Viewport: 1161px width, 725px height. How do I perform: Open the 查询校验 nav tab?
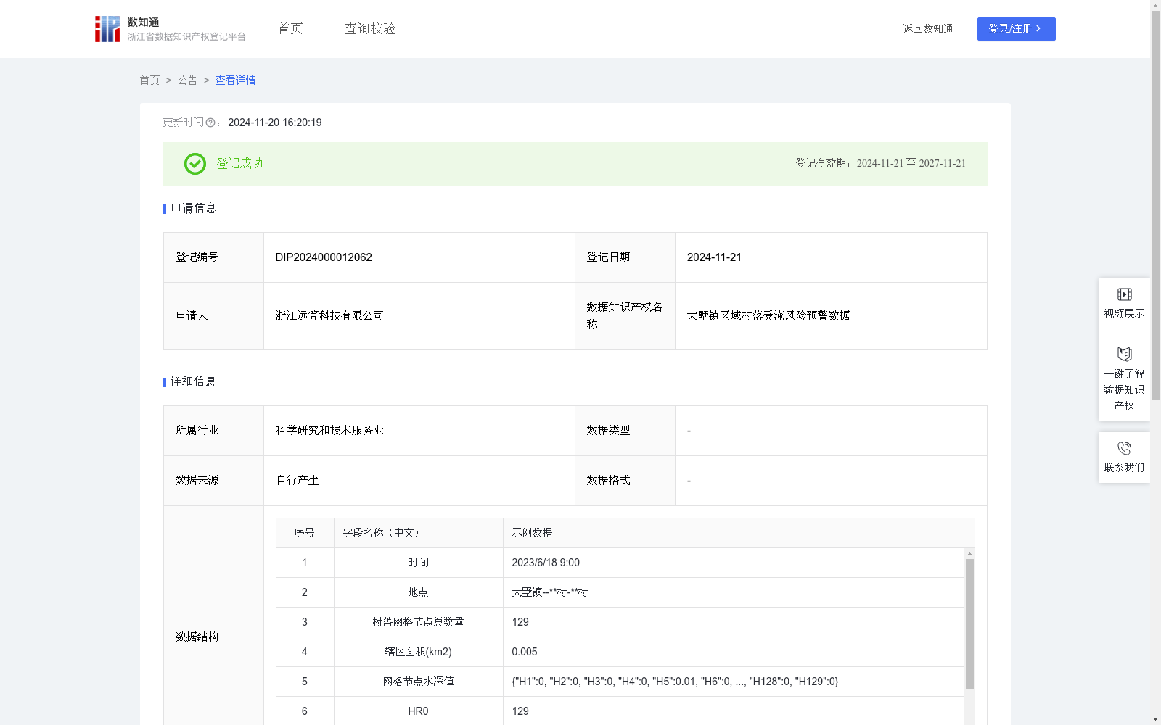coord(370,29)
